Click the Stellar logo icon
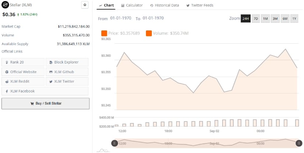This screenshot has width=304, height=153. (5, 5)
